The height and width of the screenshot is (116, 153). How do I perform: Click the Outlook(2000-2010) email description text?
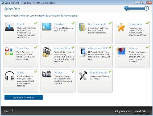click(x=27, y=33)
